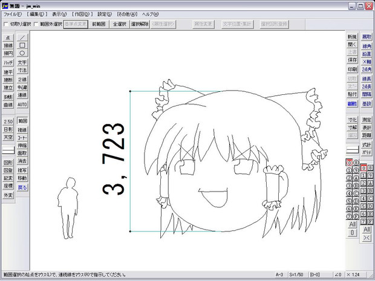Toggle square layer group 2

coord(364,183)
